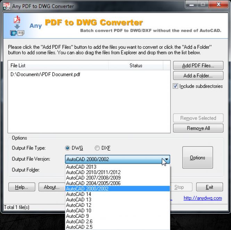Choose AutoCAD 13 from the list
The image size is (231, 230).
pyautogui.click(x=117, y=200)
